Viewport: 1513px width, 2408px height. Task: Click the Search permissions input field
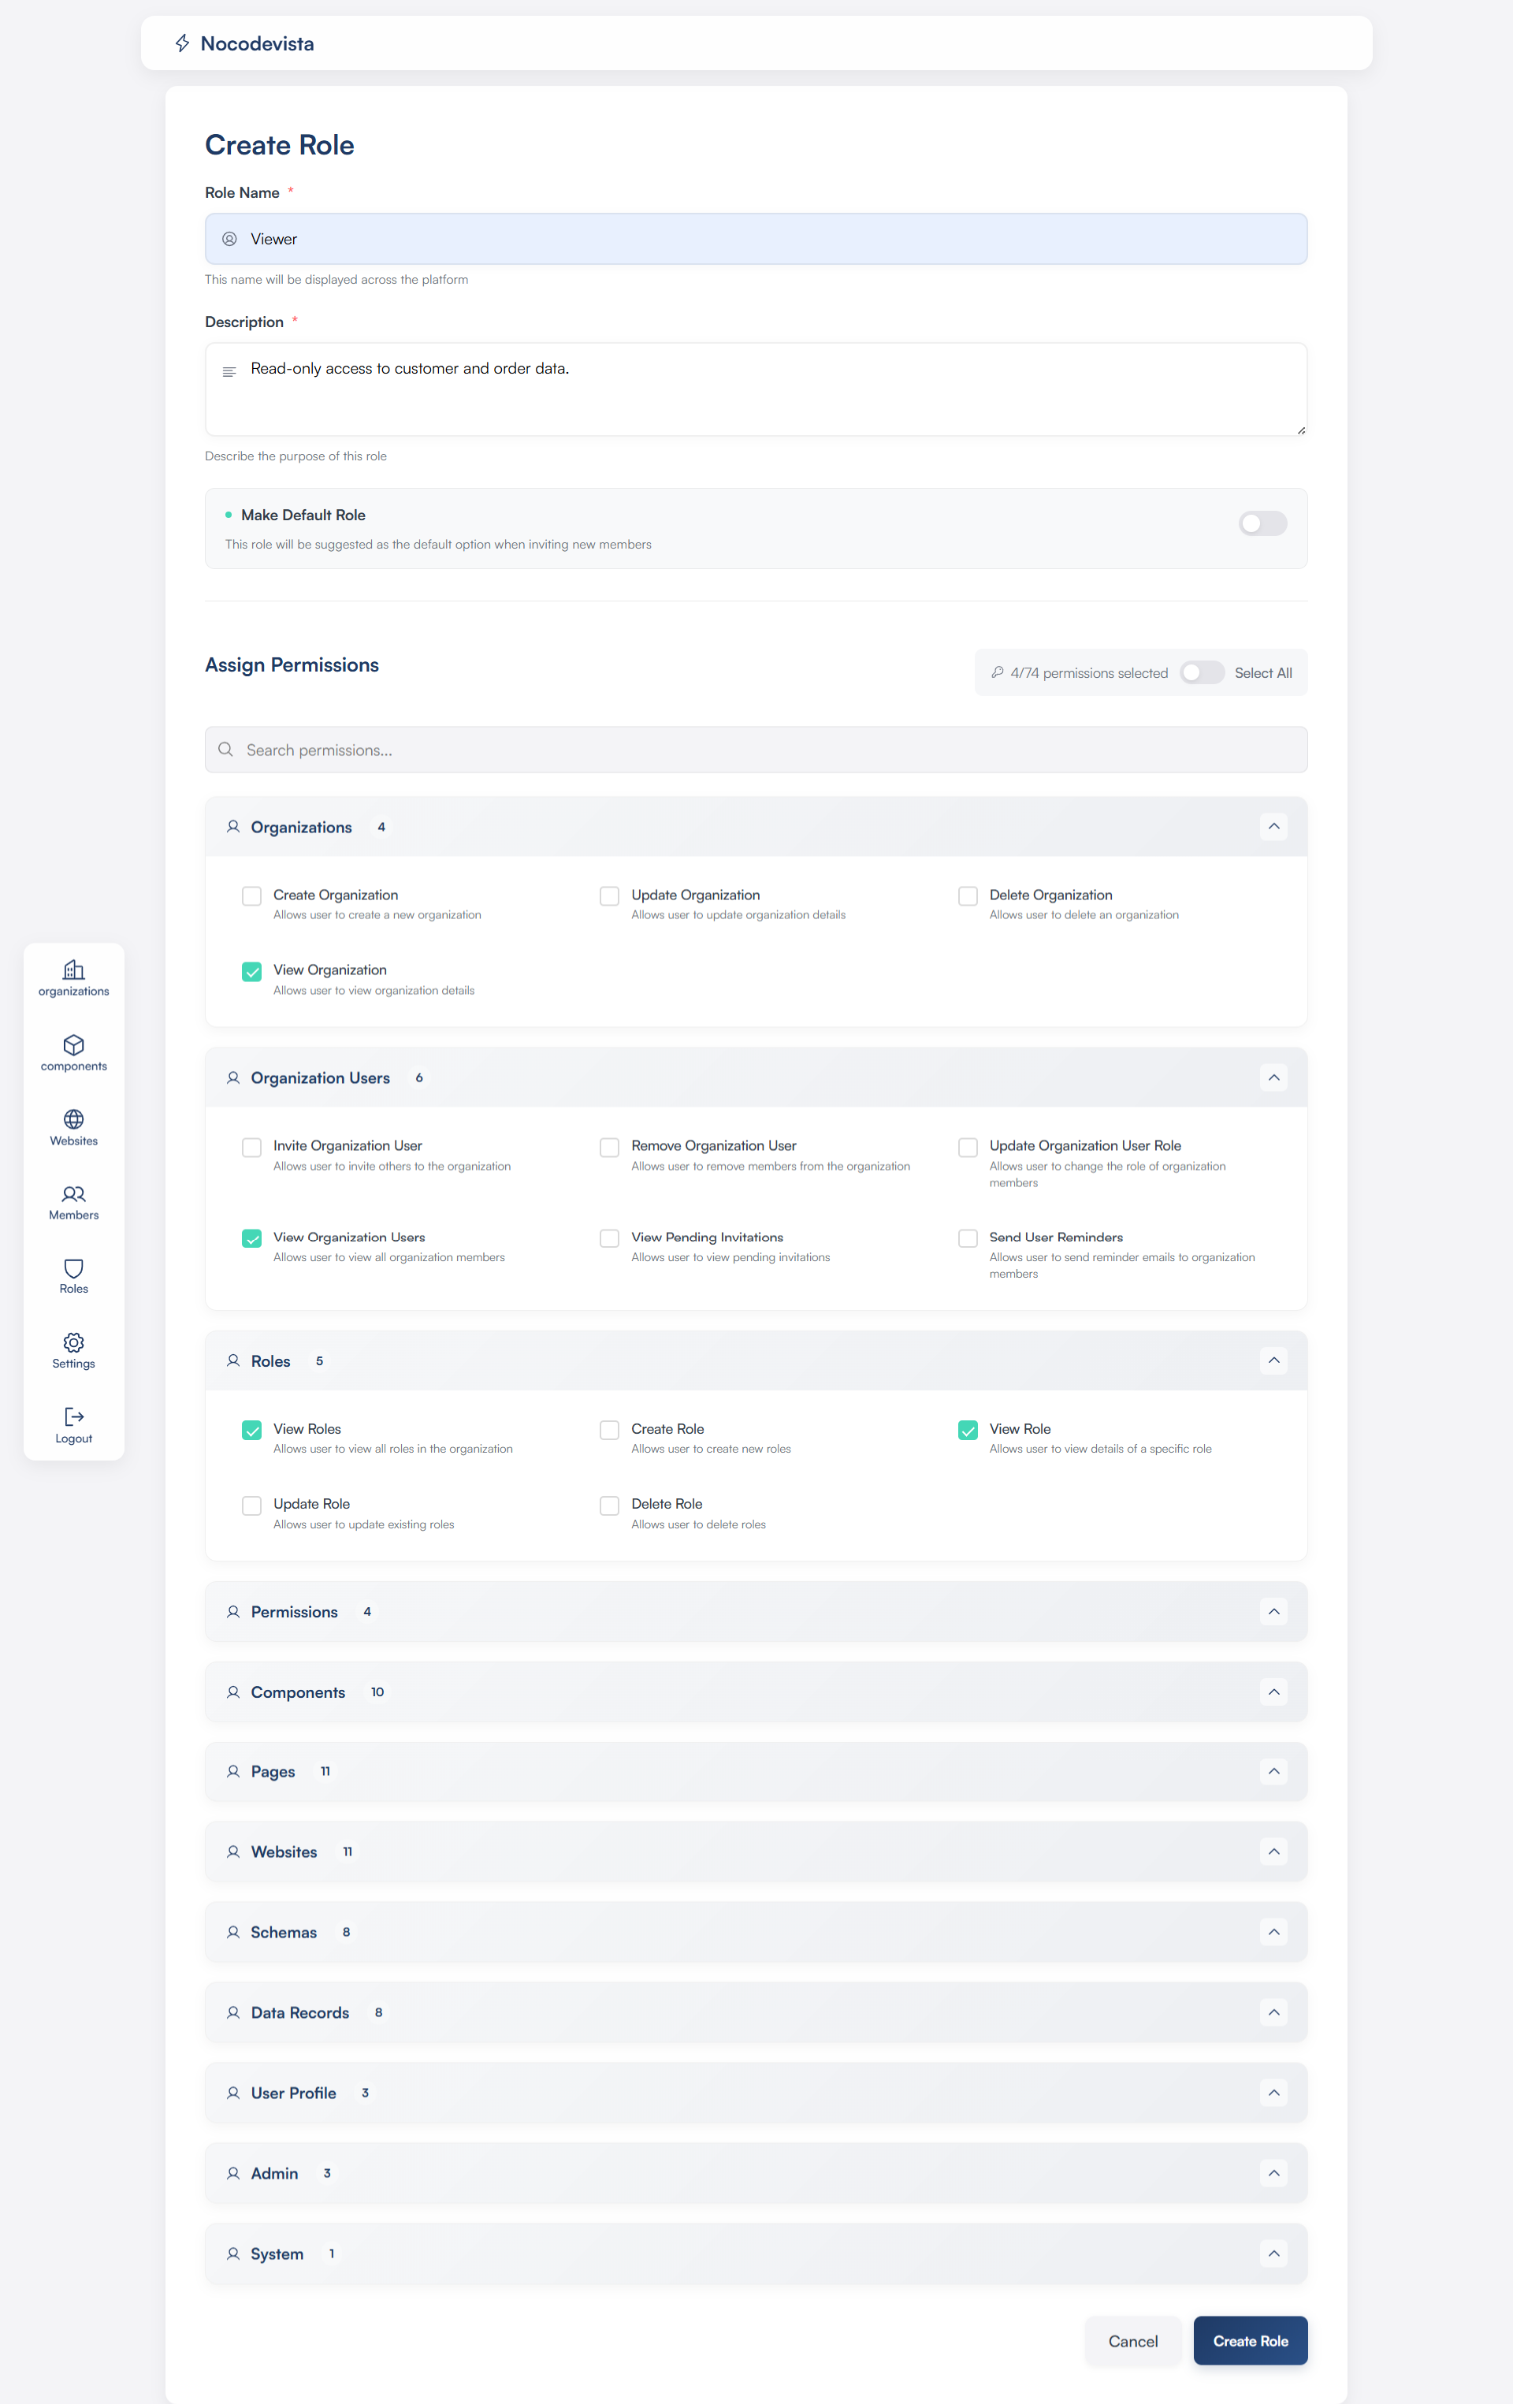755,750
